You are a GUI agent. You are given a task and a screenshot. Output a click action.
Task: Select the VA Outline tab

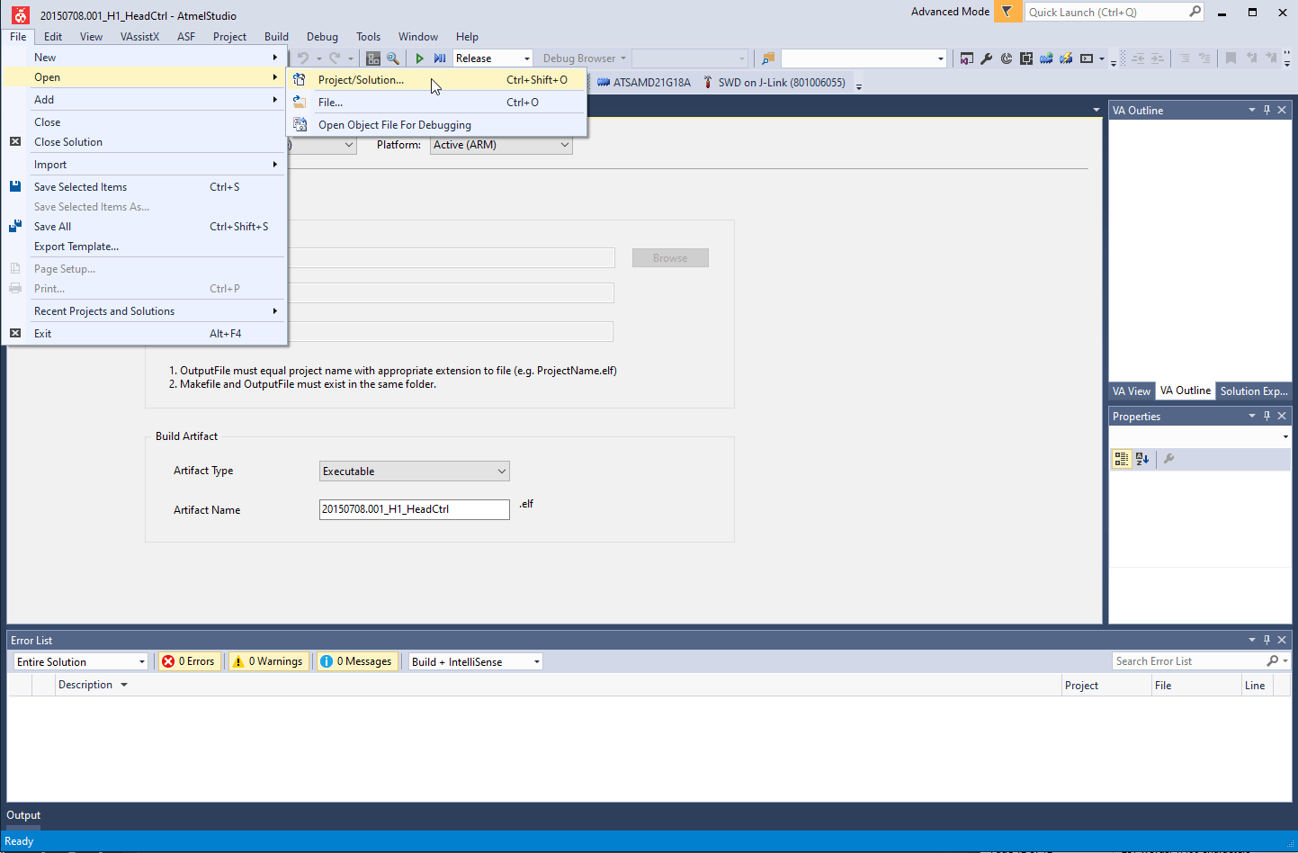tap(1186, 391)
